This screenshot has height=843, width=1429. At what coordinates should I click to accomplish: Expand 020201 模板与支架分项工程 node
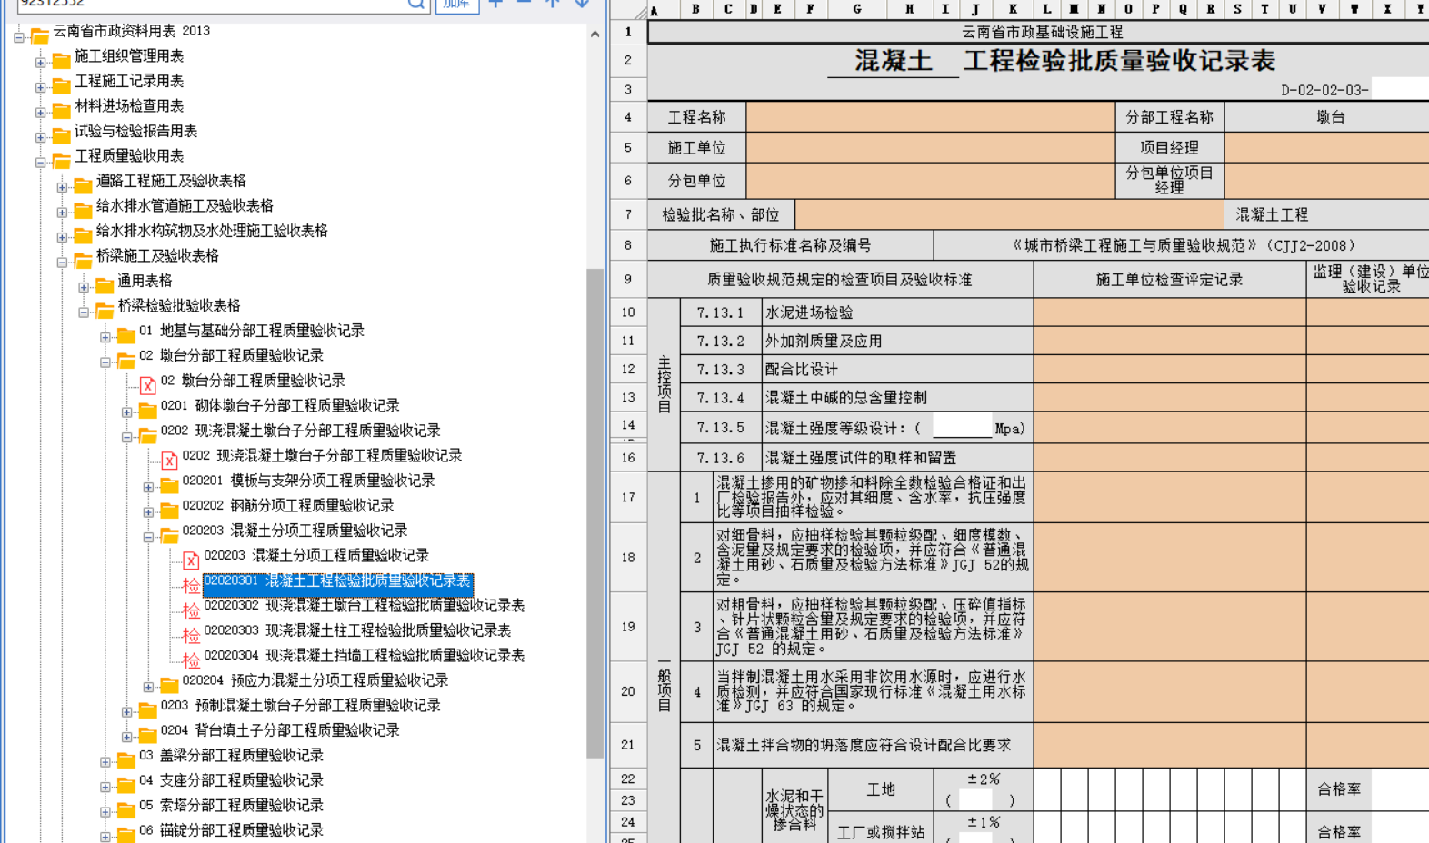(x=148, y=487)
